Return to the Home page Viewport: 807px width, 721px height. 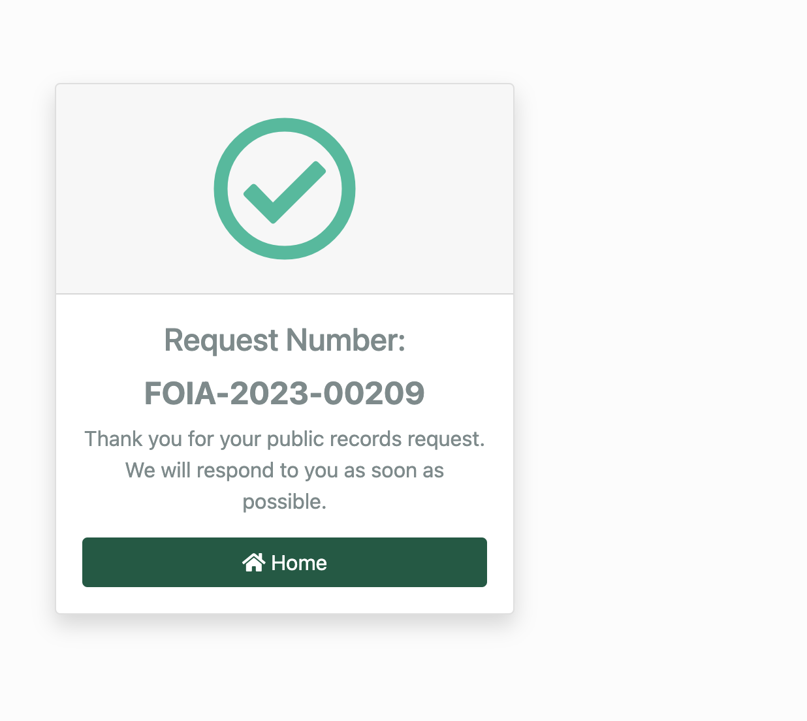coord(285,562)
